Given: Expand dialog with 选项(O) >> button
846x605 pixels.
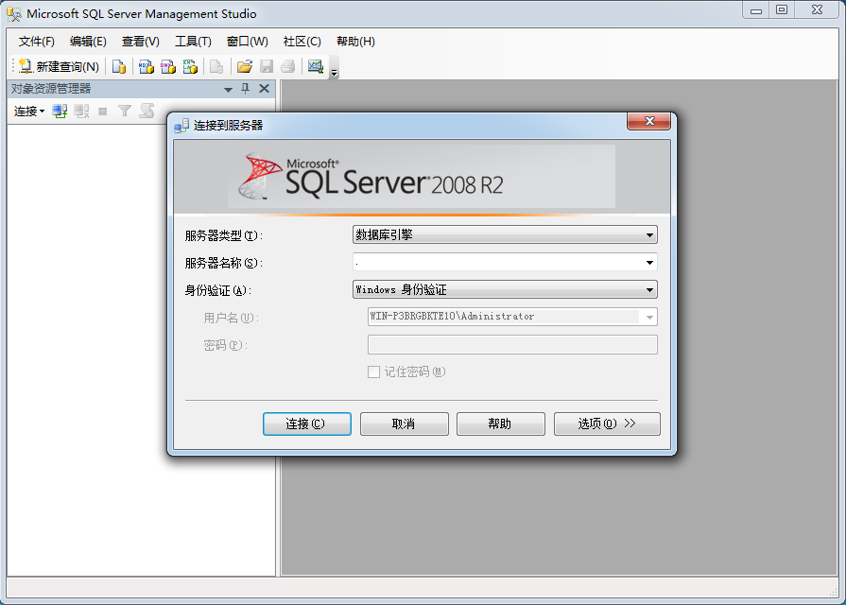Looking at the screenshot, I should tap(607, 423).
